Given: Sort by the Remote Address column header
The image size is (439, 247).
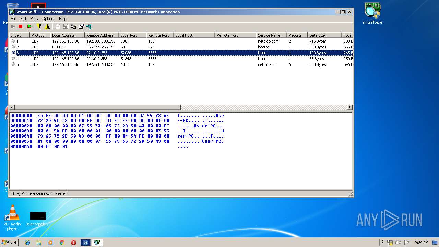Looking at the screenshot, I should point(102,35).
